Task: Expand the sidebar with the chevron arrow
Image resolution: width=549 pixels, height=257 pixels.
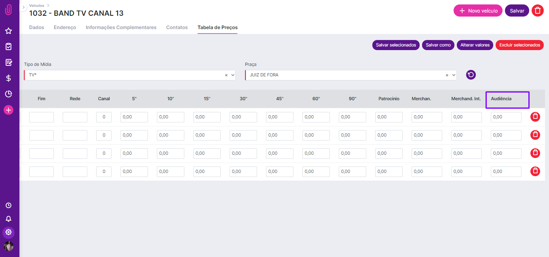Action: (23, 7)
